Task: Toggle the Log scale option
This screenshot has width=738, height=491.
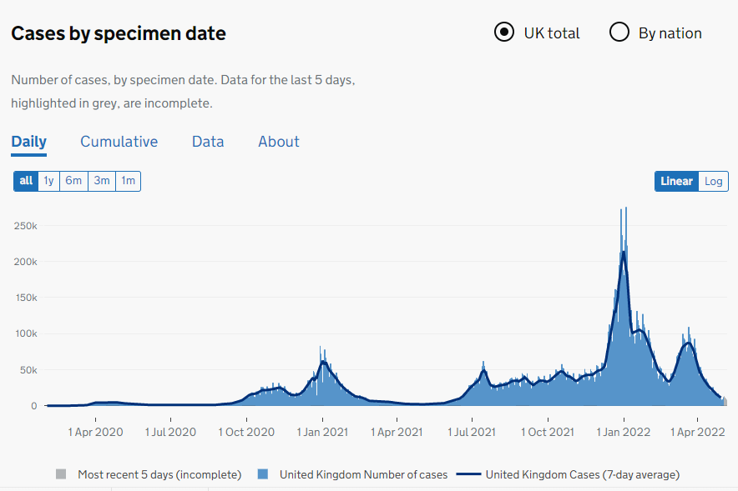Action: [x=713, y=181]
